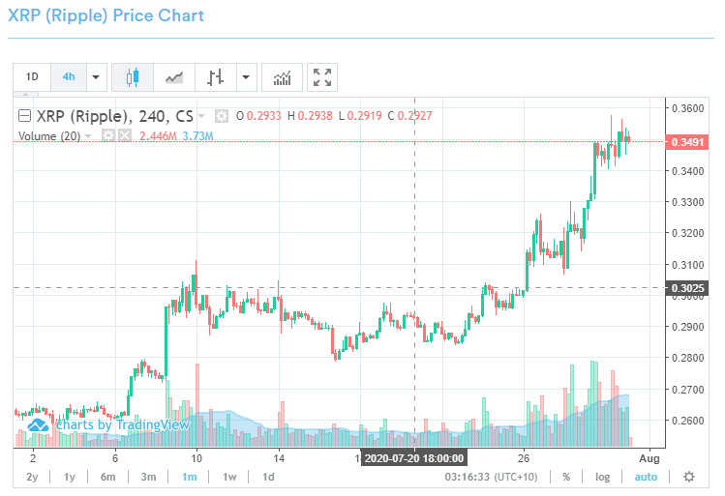Select the candlestick chart style
The height and width of the screenshot is (496, 725).
coord(132,77)
